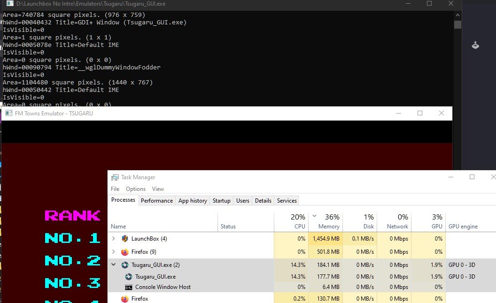Click the Task Manager title bar icon

click(x=115, y=177)
